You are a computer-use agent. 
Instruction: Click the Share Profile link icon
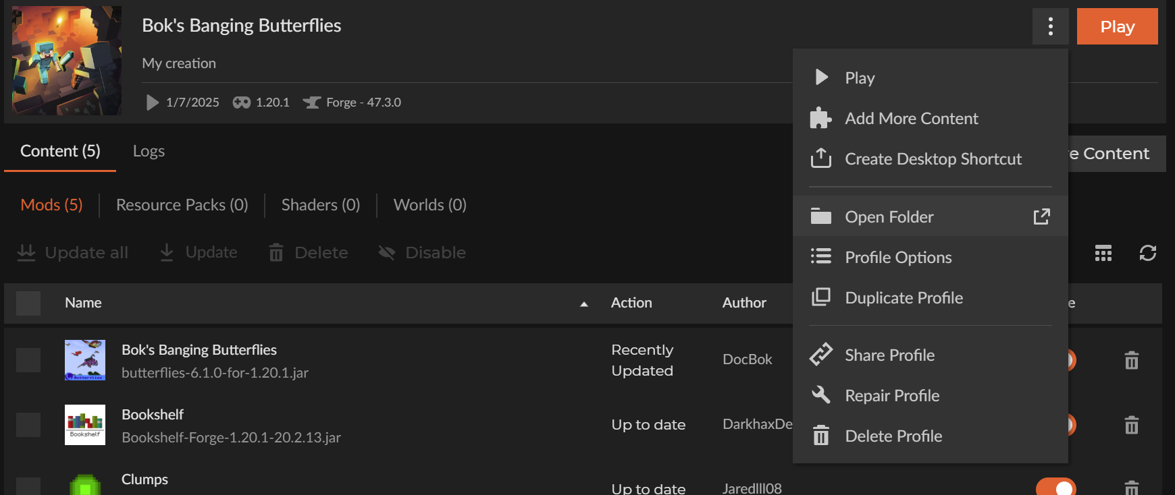coord(820,355)
